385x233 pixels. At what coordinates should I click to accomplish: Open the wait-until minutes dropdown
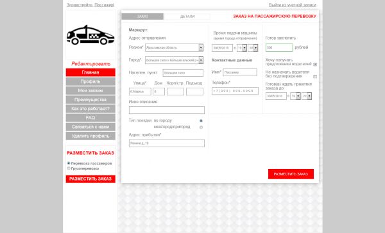pyautogui.click(x=307, y=96)
